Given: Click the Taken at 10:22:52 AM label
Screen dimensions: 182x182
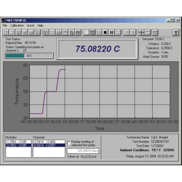Looking at the screenshot, I should [x=82, y=157].
